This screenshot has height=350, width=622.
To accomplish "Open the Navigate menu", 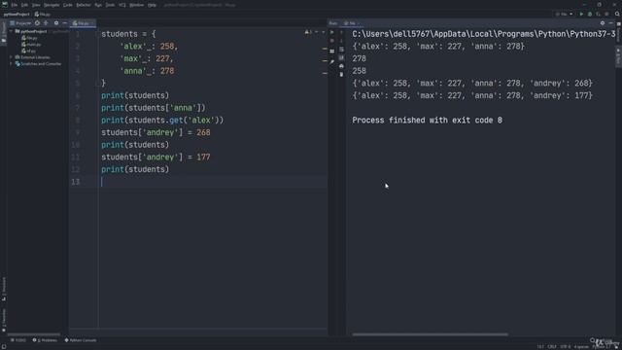I will [x=52, y=5].
